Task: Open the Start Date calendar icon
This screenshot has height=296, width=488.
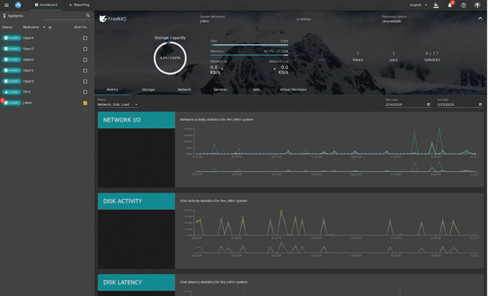Action: pos(429,104)
